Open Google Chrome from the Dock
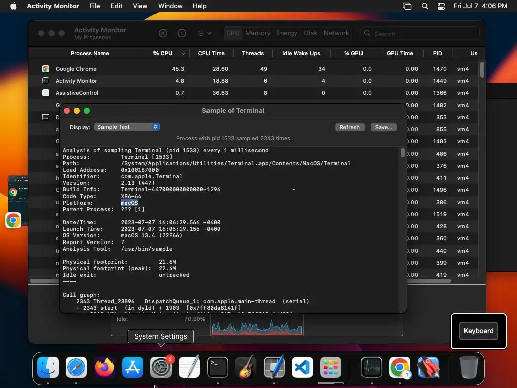The image size is (517, 388). click(400, 367)
